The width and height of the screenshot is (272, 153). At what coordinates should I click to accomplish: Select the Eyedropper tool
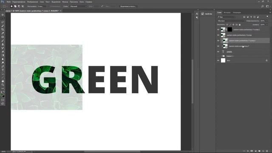3,33
